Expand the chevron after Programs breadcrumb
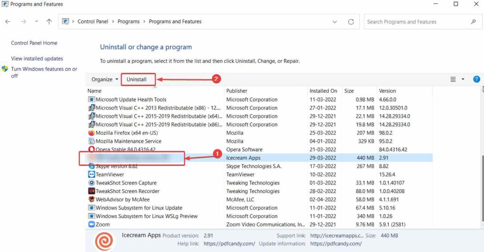 (144, 22)
